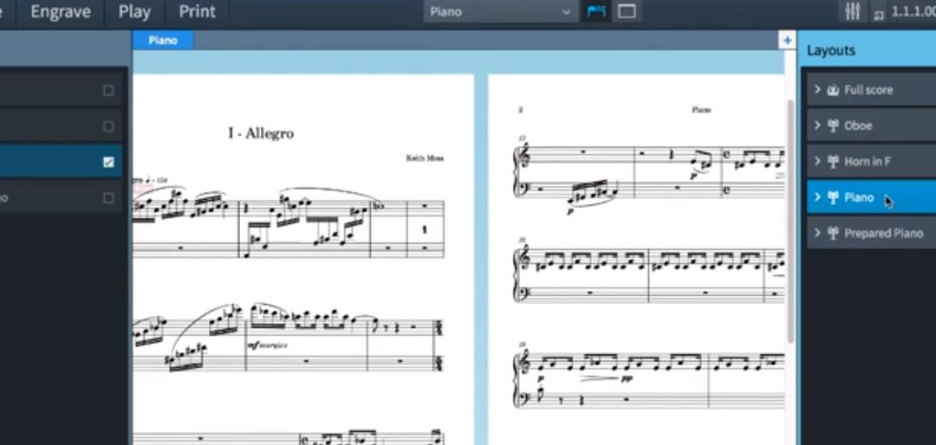The image size is (936, 445).
Task: Click the Oboe part layout icon
Action: coord(834,126)
